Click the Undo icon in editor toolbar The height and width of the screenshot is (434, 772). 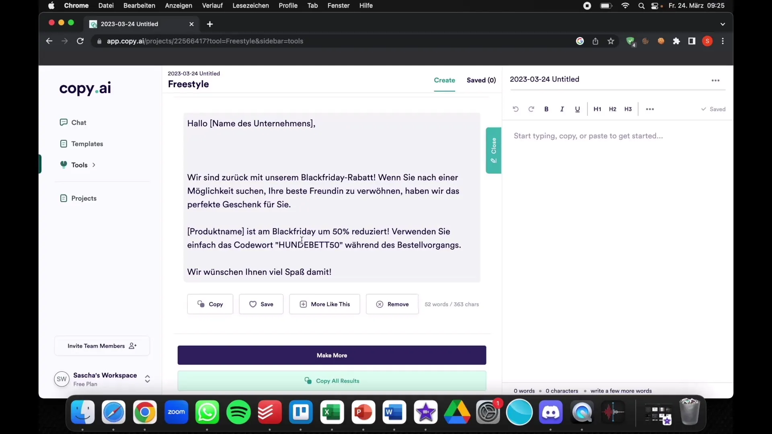[516, 109]
